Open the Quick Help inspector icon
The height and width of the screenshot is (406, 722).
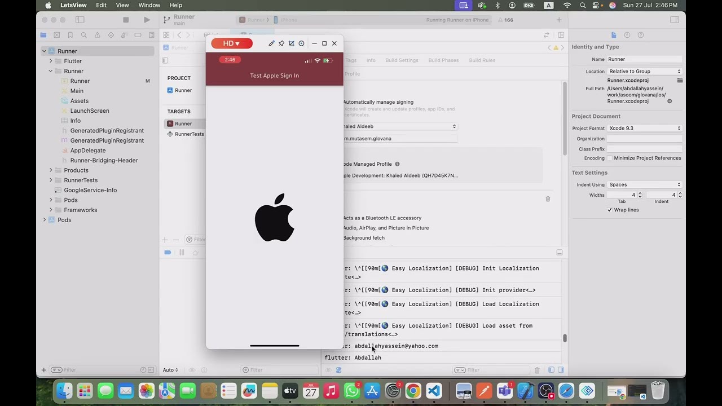[641, 35]
